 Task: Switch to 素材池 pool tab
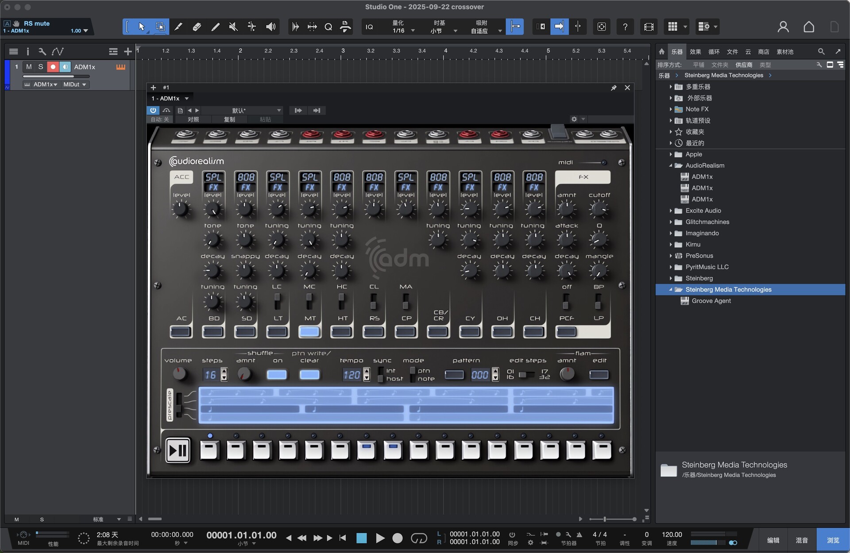[x=785, y=52]
